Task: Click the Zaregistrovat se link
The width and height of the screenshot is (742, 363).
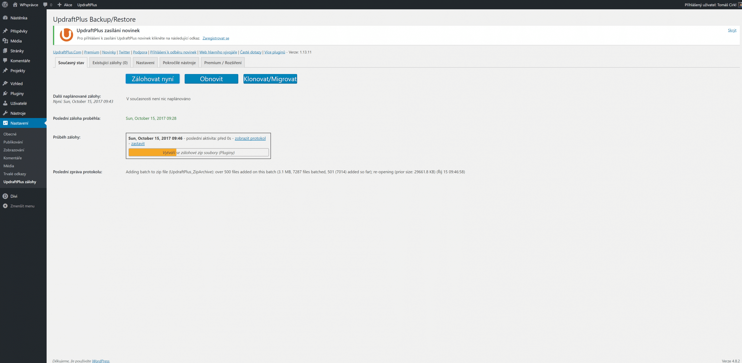Action: (x=216, y=38)
